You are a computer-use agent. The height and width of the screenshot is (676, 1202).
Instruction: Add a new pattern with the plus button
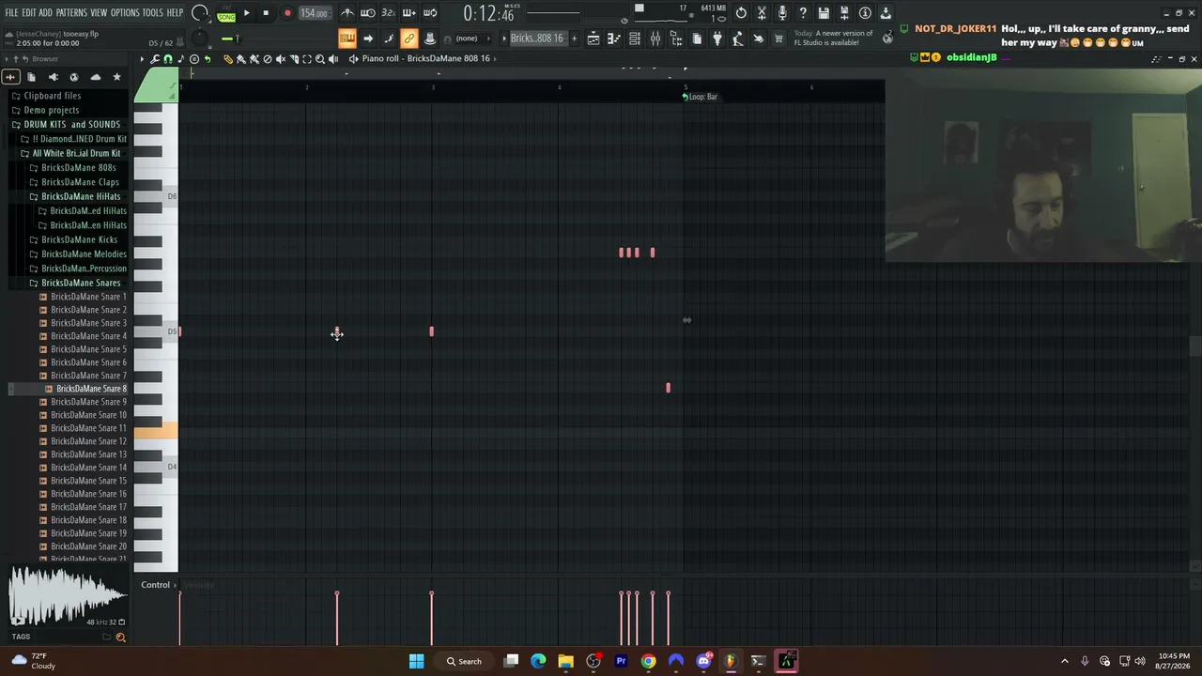[575, 38]
